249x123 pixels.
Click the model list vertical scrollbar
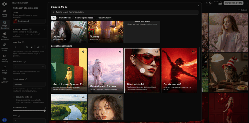pos(200,63)
